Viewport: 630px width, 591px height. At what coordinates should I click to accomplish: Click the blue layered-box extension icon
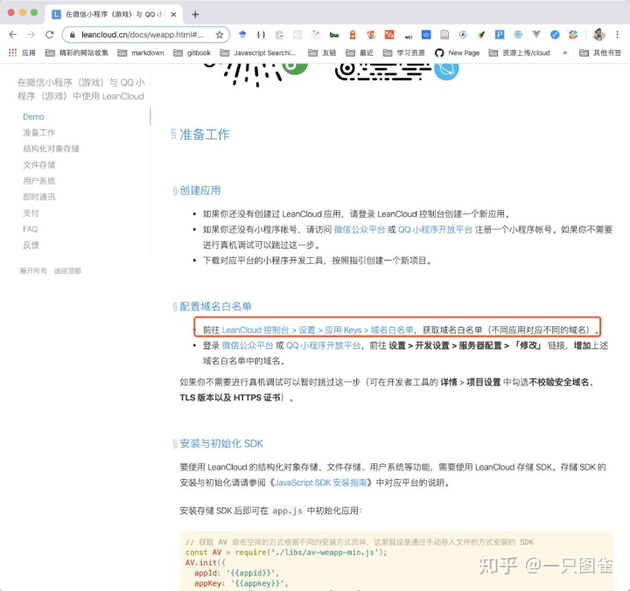click(426, 34)
